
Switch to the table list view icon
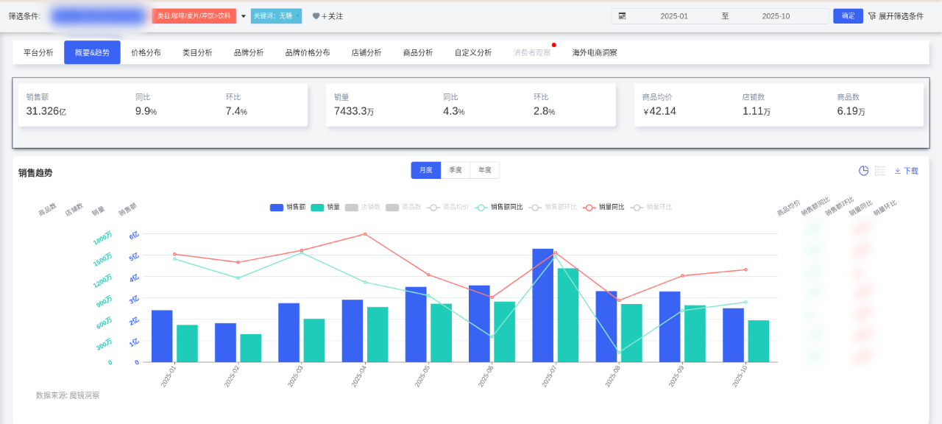pos(879,171)
